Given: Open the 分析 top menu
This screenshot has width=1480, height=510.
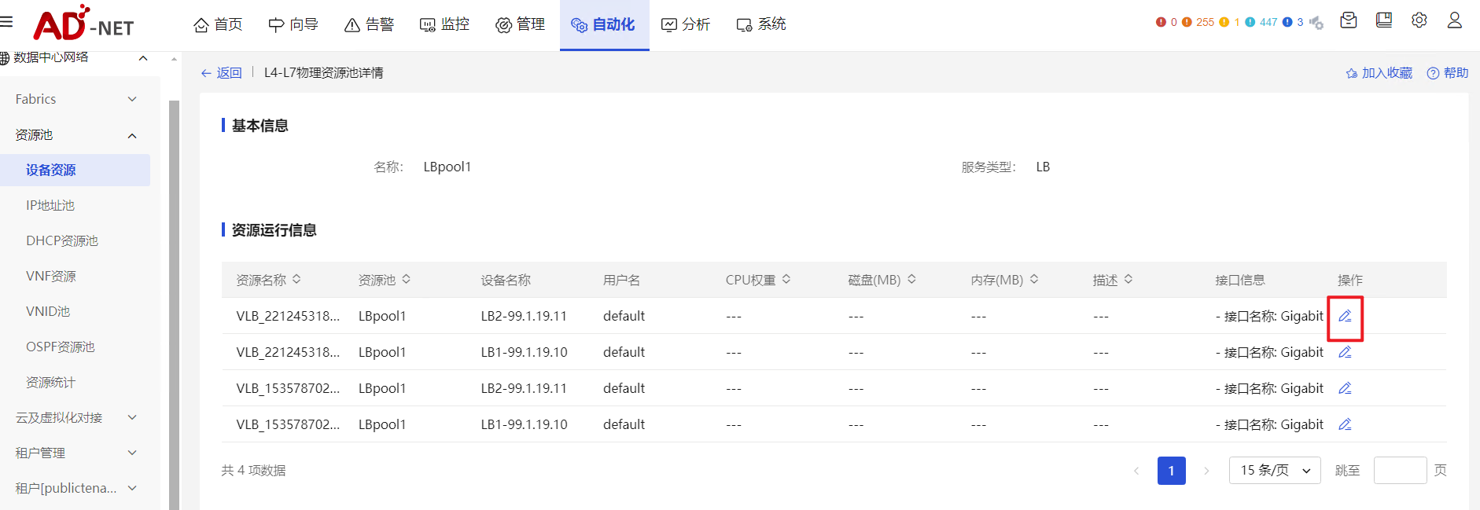Looking at the screenshot, I should [x=686, y=24].
